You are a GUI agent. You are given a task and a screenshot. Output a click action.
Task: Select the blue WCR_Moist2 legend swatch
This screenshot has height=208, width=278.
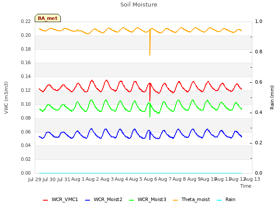point(88,200)
